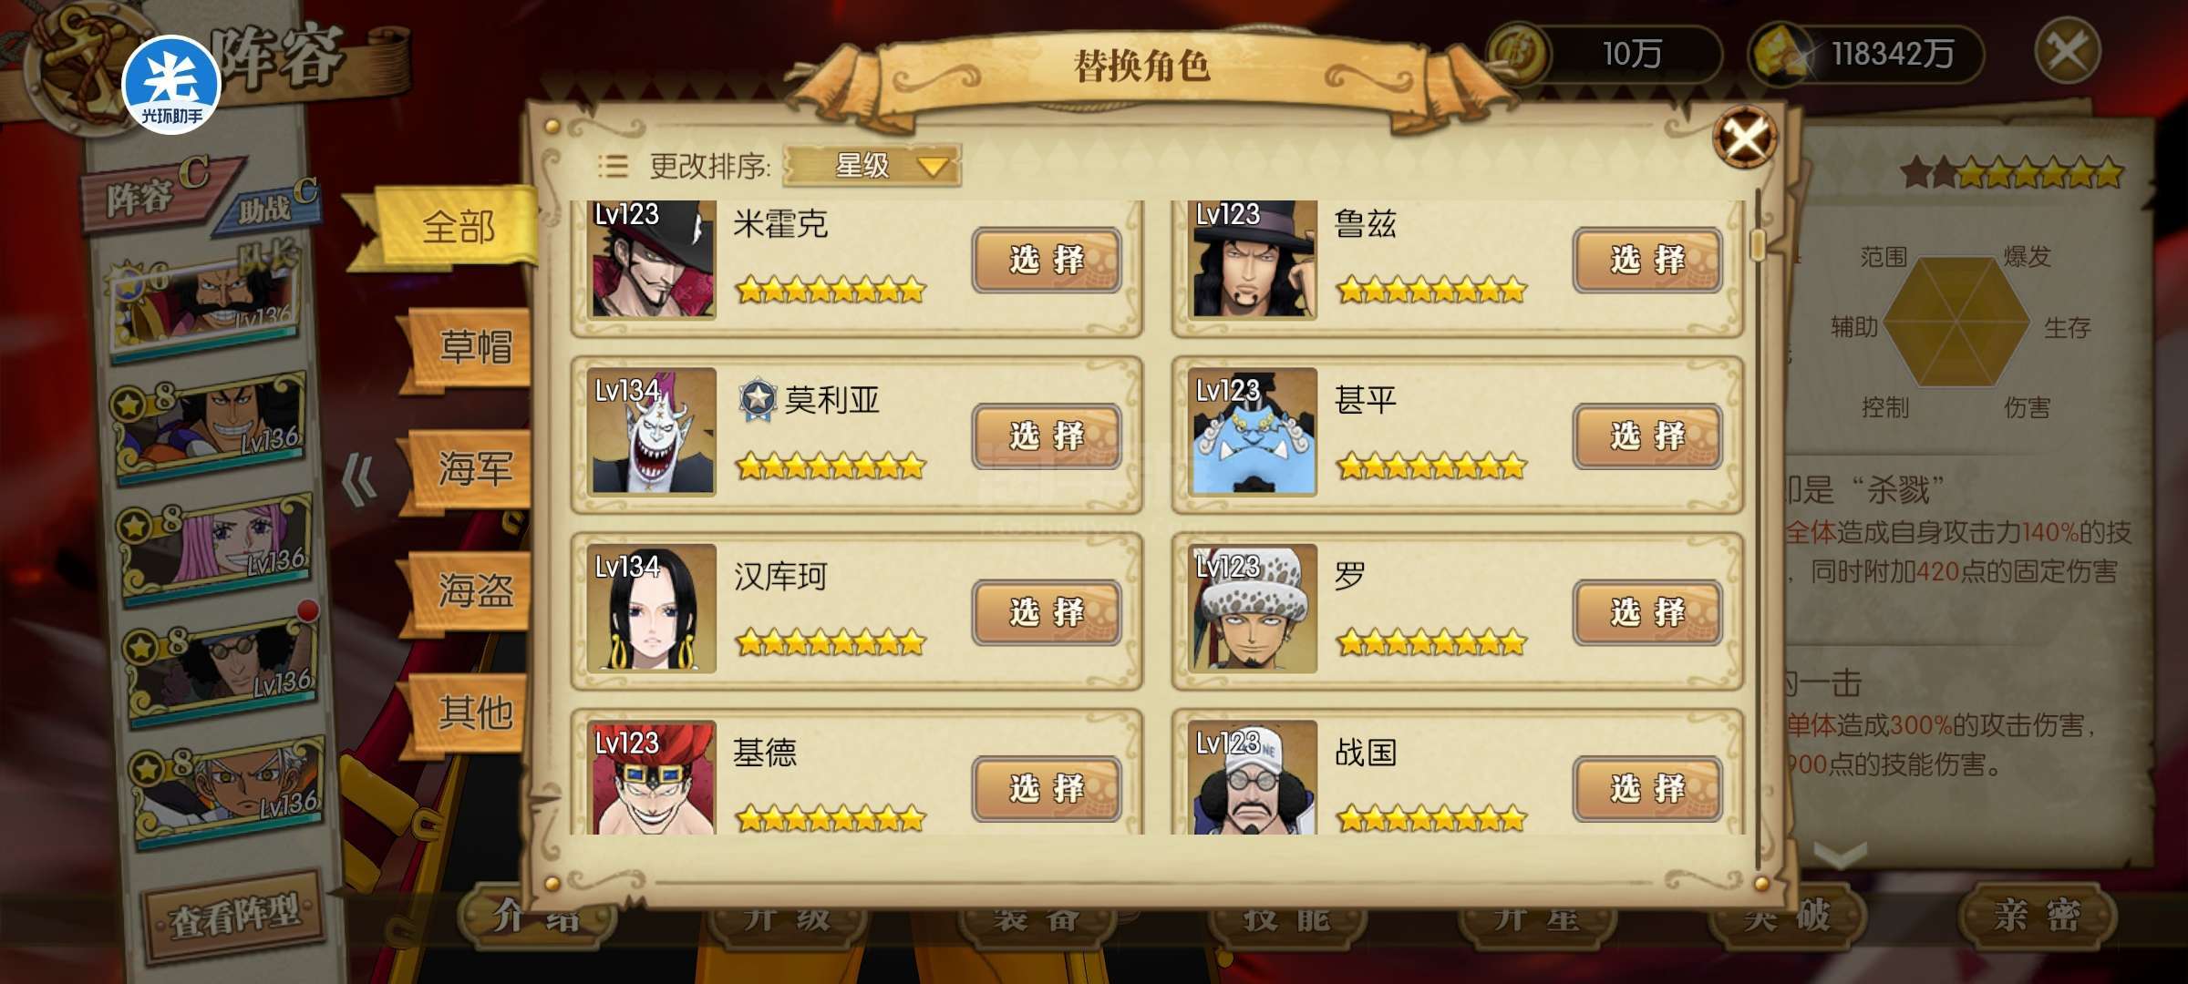Tap the 米霍克 character portrait

click(x=651, y=260)
